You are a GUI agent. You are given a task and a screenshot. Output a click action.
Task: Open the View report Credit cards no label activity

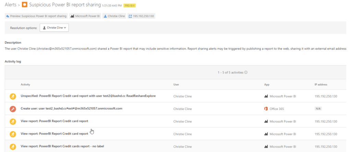point(62,146)
